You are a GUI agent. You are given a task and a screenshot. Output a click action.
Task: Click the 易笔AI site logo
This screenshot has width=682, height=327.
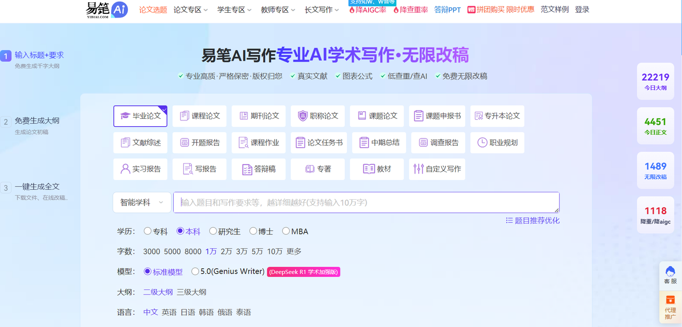(x=107, y=10)
